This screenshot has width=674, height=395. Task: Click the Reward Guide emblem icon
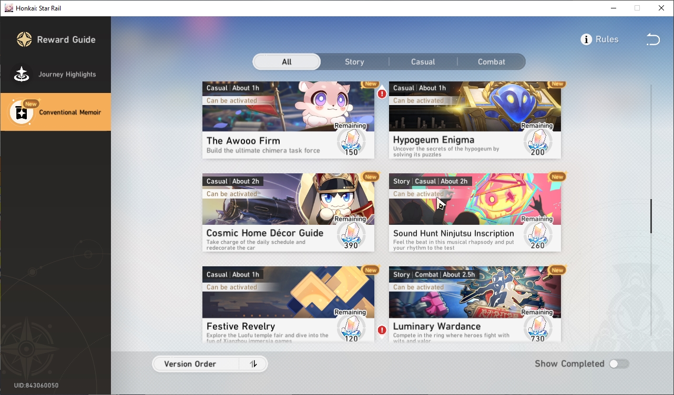click(24, 39)
